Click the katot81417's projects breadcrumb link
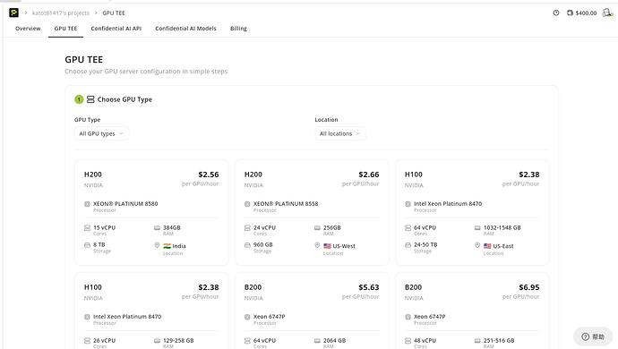Image resolution: width=618 pixels, height=349 pixels. pos(61,13)
